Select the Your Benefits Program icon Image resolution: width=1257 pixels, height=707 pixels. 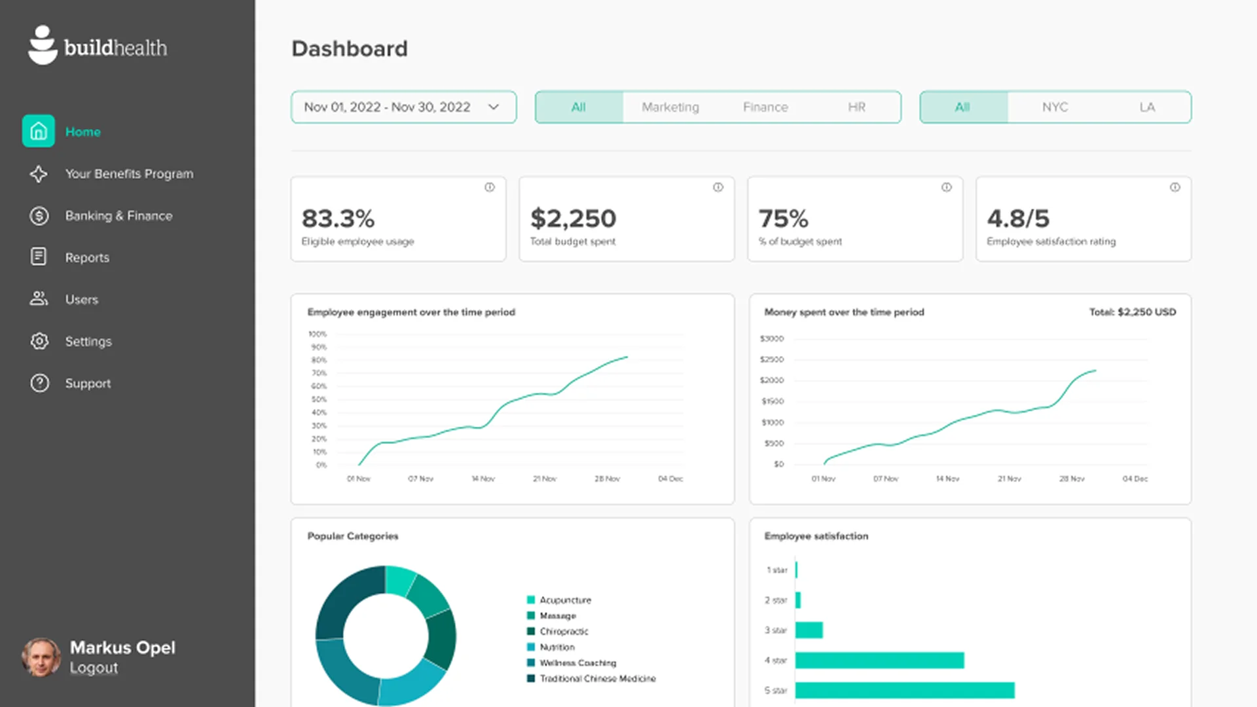[x=38, y=173]
